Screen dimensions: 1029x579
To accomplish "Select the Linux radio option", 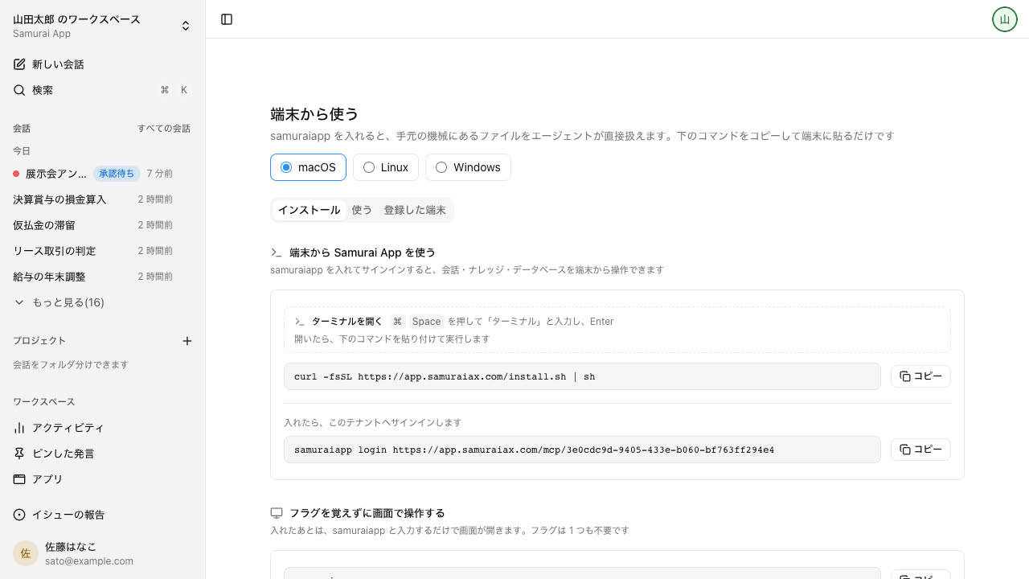I will pos(386,167).
